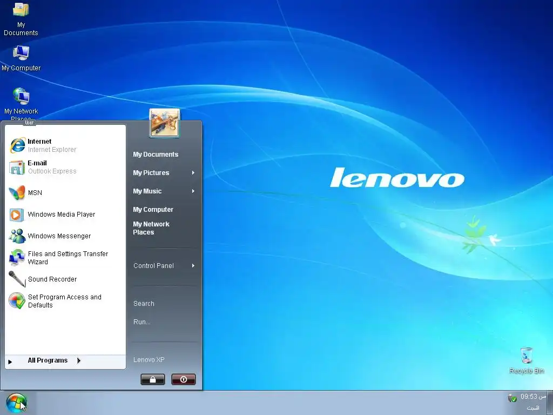Click the MSN label text
The width and height of the screenshot is (553, 415).
[x=35, y=193]
